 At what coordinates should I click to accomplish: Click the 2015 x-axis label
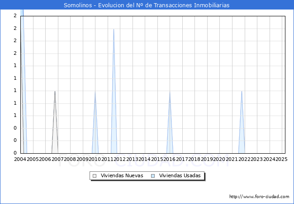point(157,159)
